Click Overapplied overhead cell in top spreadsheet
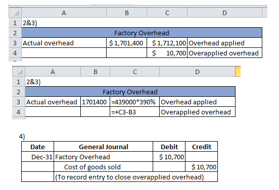This screenshot has width=279, height=190. 224,53
